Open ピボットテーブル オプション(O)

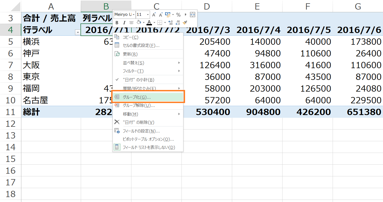coord(148,139)
